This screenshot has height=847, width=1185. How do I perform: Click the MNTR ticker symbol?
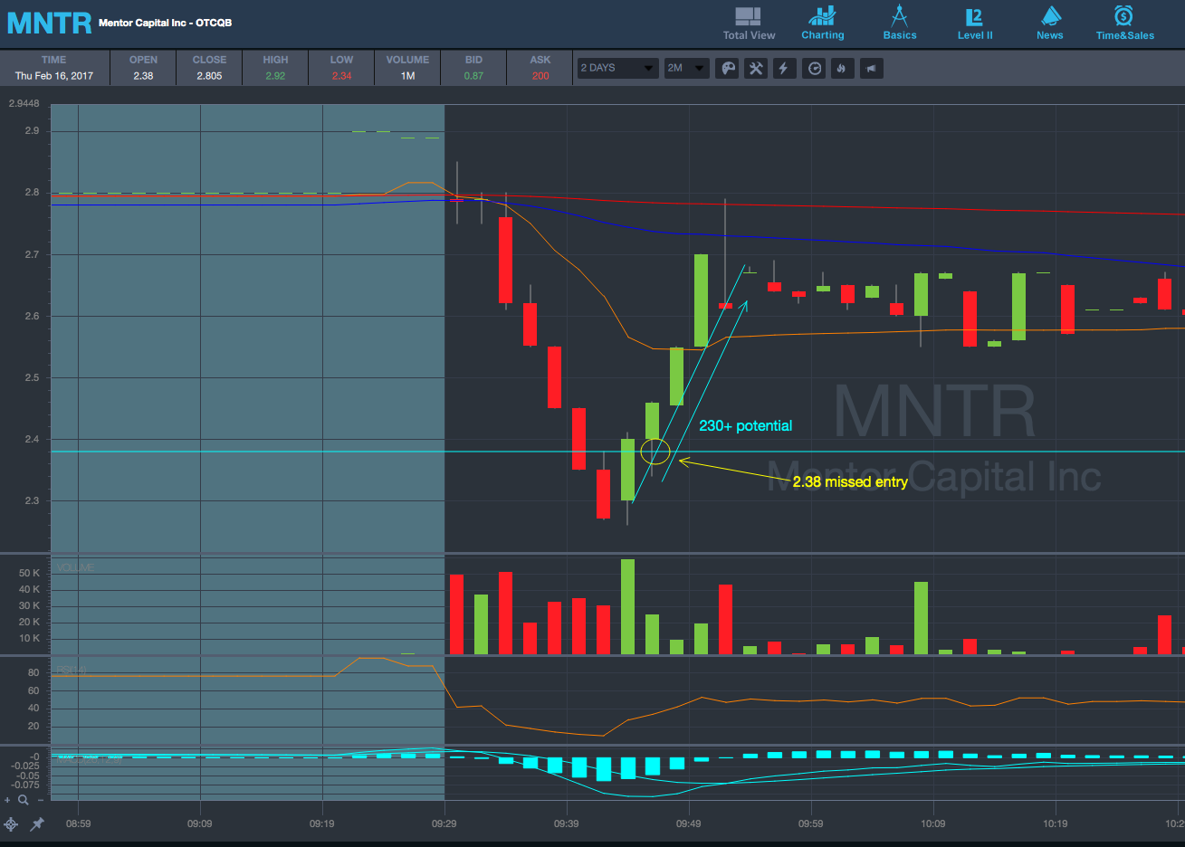pyautogui.click(x=49, y=23)
